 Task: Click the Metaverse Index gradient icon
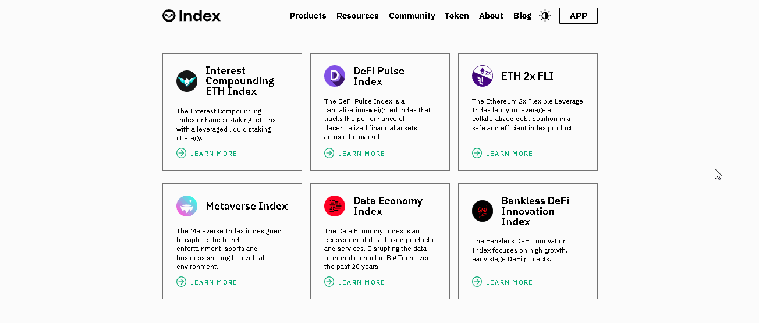(187, 206)
